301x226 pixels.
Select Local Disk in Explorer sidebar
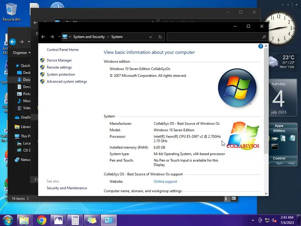click(x=24, y=143)
